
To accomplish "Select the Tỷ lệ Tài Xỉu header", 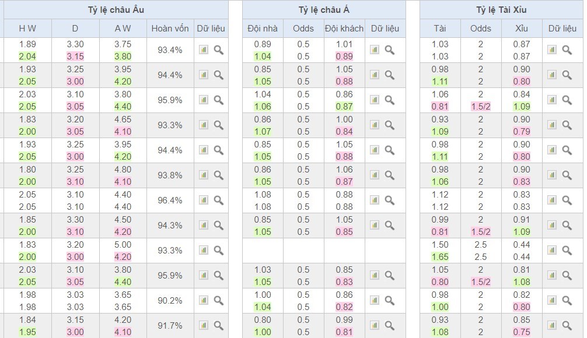I will (x=501, y=10).
